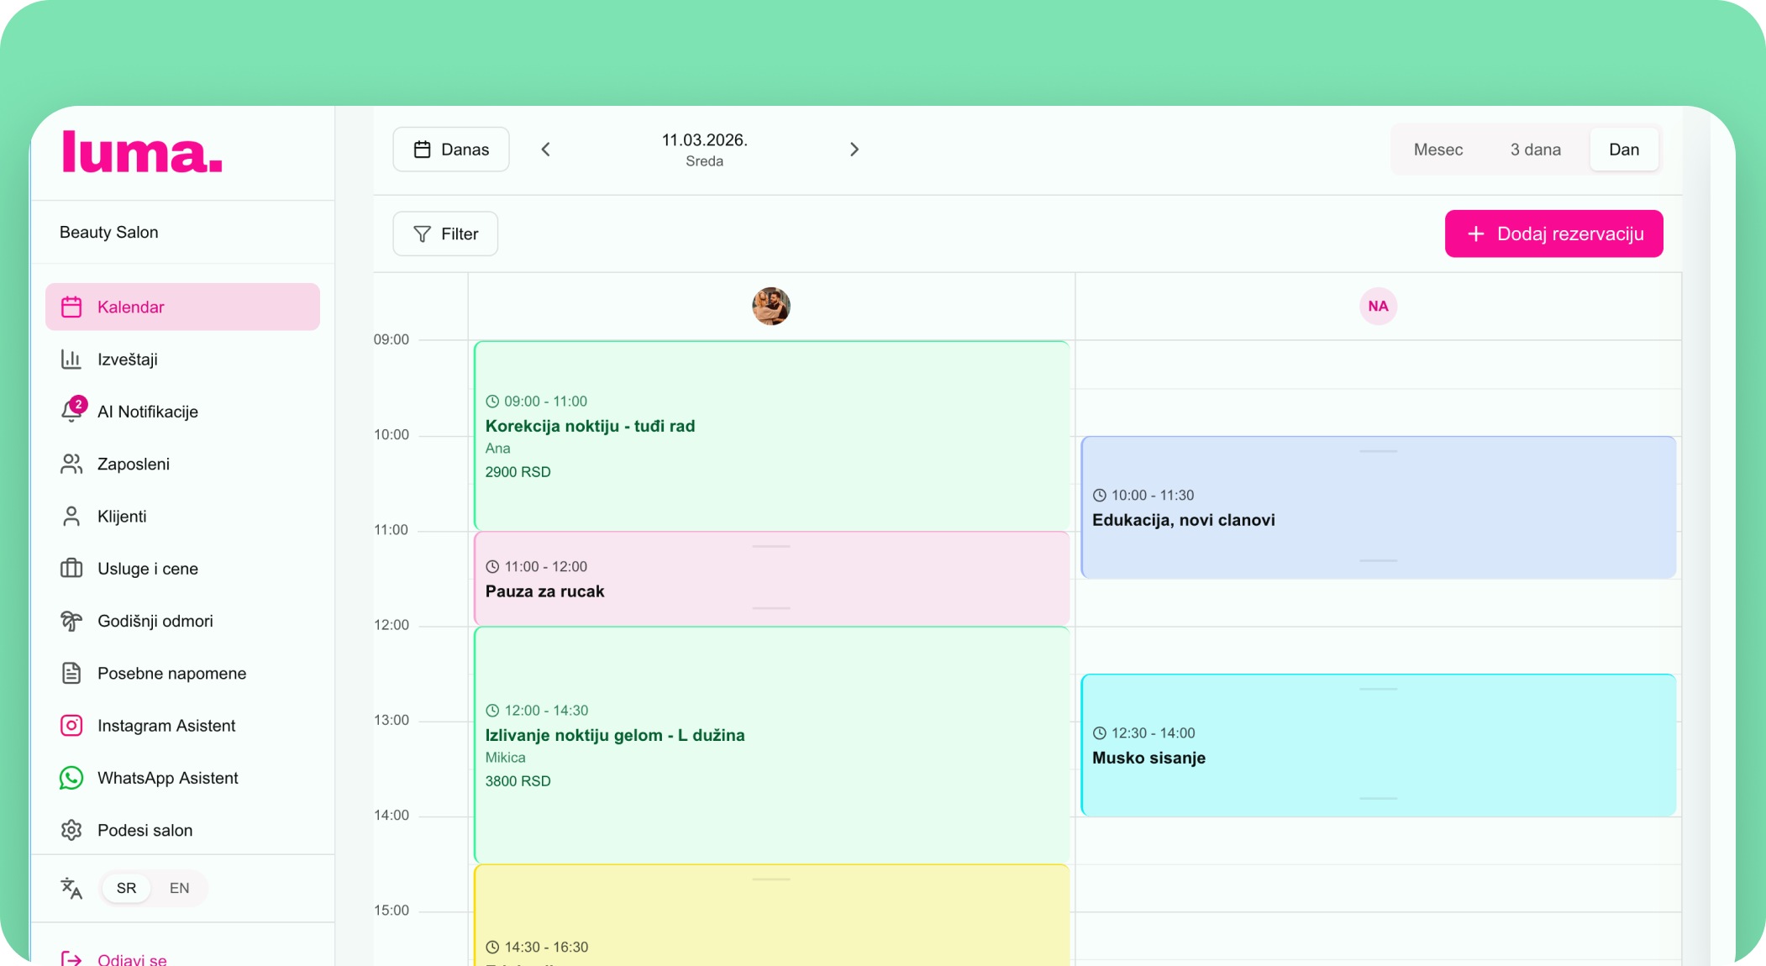Switch calendar to Mesec view
The height and width of the screenshot is (966, 1766).
[1438, 150]
